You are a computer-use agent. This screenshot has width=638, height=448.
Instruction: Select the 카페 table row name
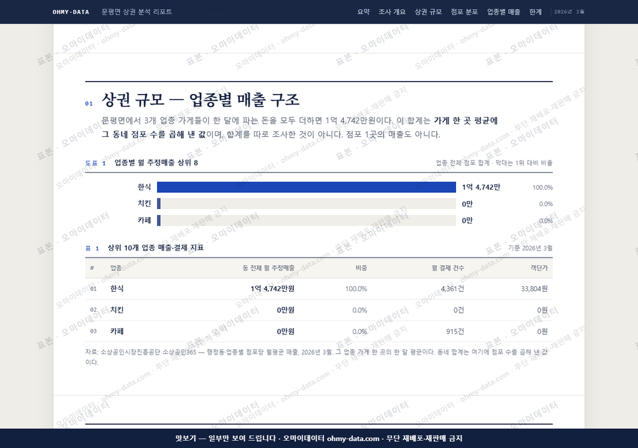coord(117,331)
